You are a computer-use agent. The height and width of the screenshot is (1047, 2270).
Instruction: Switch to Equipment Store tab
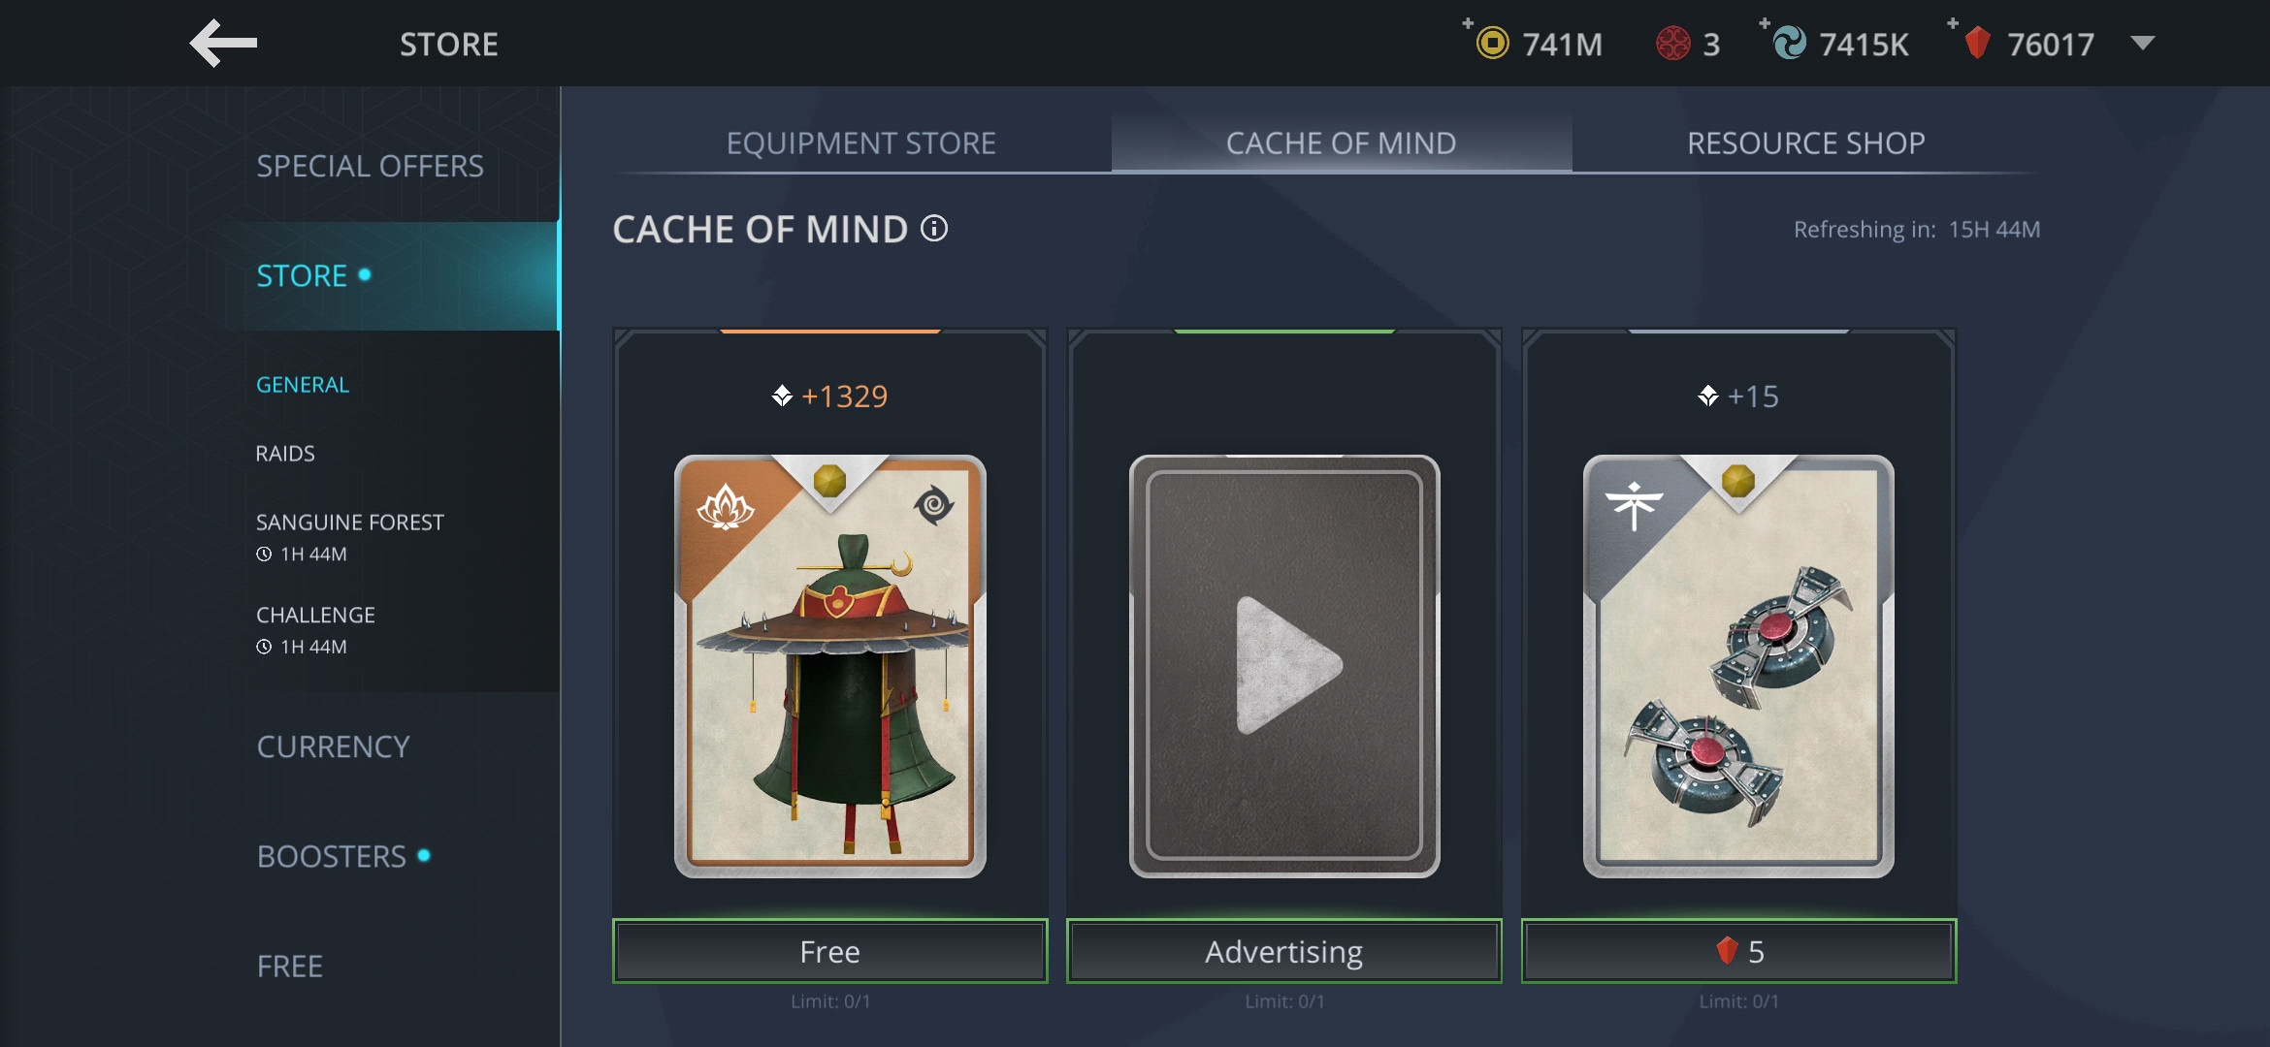tap(861, 143)
